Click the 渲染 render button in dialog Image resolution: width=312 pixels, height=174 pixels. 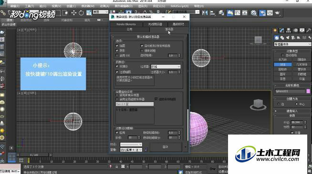pyautogui.click(x=166, y=147)
